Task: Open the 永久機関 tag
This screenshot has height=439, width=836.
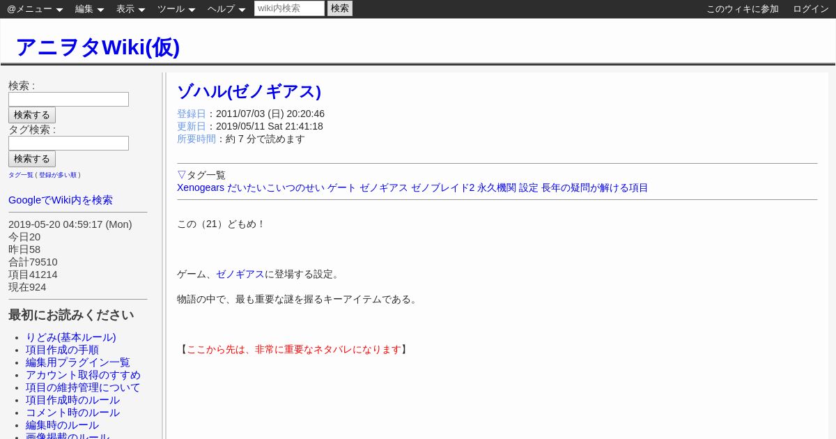Action: pos(497,187)
